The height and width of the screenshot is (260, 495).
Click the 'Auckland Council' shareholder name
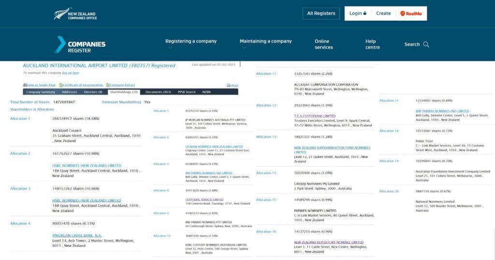pyautogui.click(x=67, y=130)
